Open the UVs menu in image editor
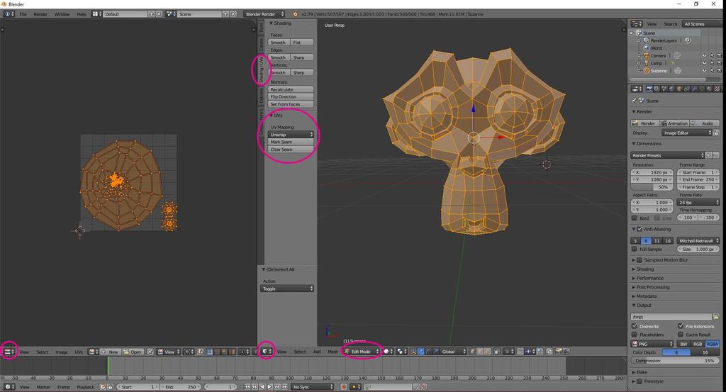The width and height of the screenshot is (726, 392). pos(79,352)
